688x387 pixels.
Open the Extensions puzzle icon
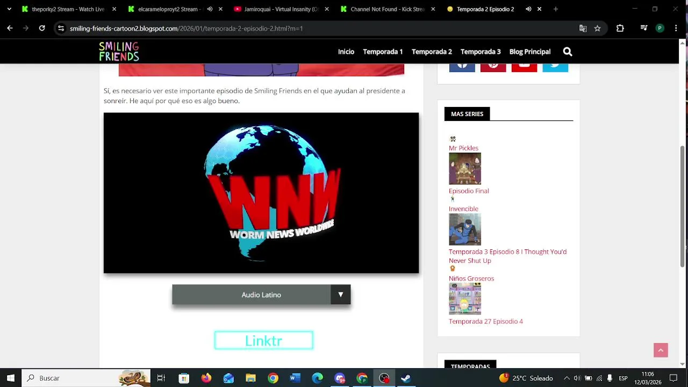(x=620, y=28)
